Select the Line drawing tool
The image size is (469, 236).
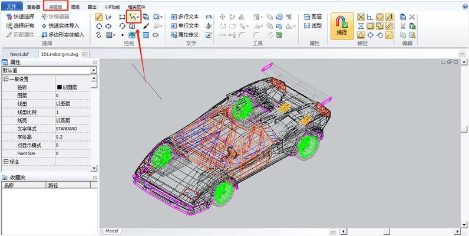(99, 17)
